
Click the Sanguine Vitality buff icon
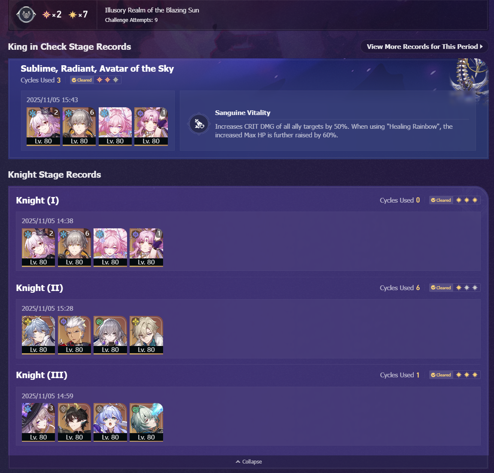coord(199,124)
